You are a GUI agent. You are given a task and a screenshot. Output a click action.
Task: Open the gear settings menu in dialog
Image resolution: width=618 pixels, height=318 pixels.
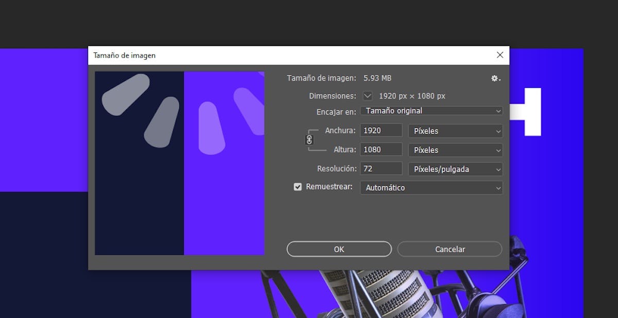[495, 79]
